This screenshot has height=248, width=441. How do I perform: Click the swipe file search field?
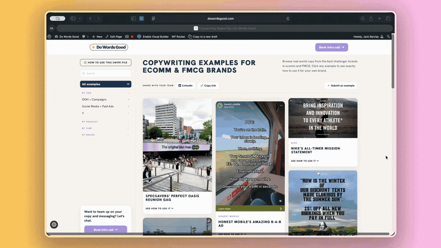(106, 73)
